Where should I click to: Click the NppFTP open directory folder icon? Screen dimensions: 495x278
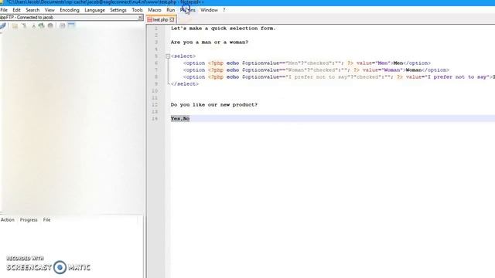click(x=15, y=25)
